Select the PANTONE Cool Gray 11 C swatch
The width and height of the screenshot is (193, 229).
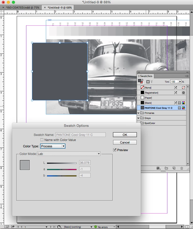coord(162,108)
